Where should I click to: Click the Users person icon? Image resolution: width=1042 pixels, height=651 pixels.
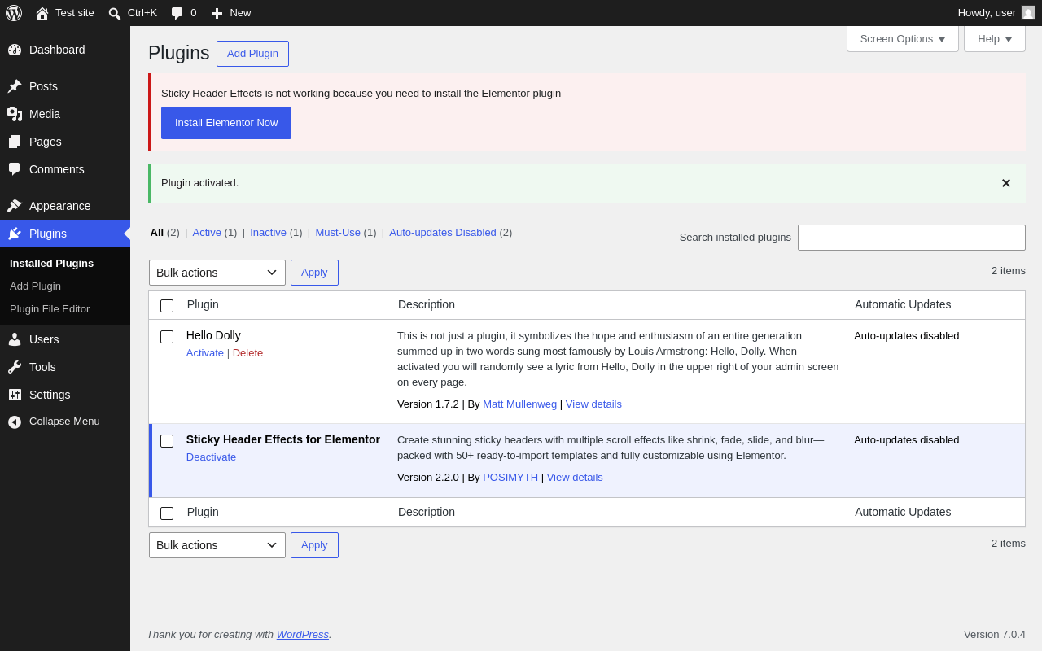pos(15,339)
